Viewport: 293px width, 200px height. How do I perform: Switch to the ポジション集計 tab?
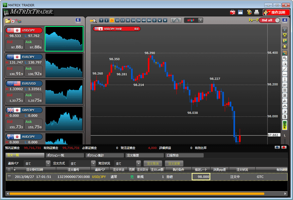105,155
